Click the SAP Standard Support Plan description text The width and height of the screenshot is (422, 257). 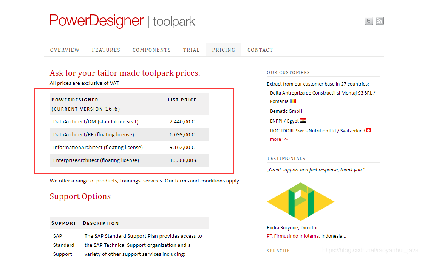143,245
